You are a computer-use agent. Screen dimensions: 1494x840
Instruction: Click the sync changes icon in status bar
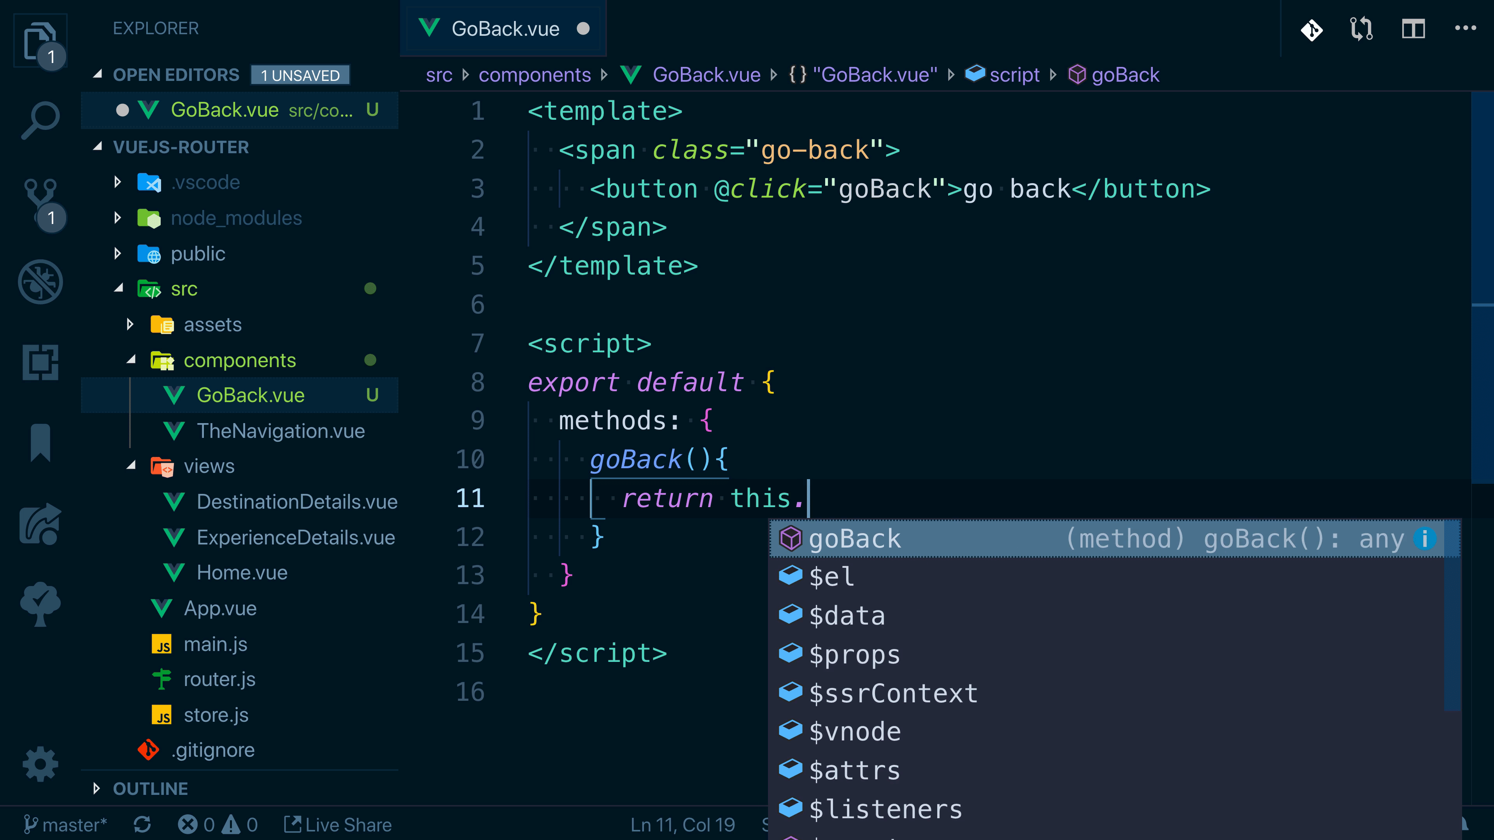tap(142, 824)
